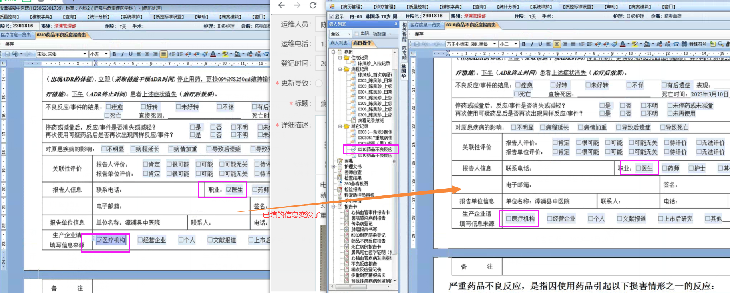
Task: Click align center icon in left editor toolbar
Action: 147,54
